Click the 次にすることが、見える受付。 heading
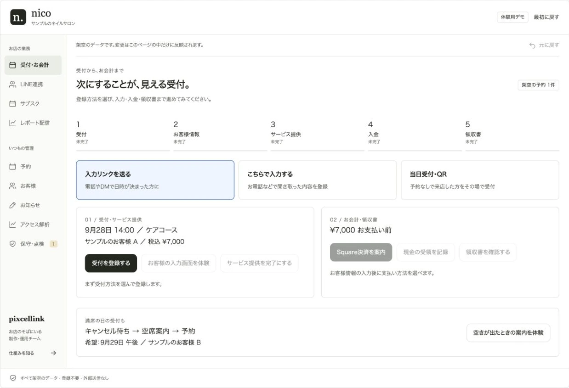The height and width of the screenshot is (388, 569). 133,85
